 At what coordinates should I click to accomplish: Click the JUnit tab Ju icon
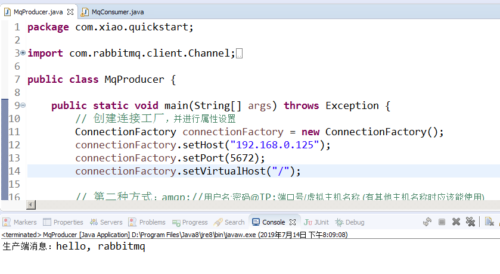pos(308,222)
